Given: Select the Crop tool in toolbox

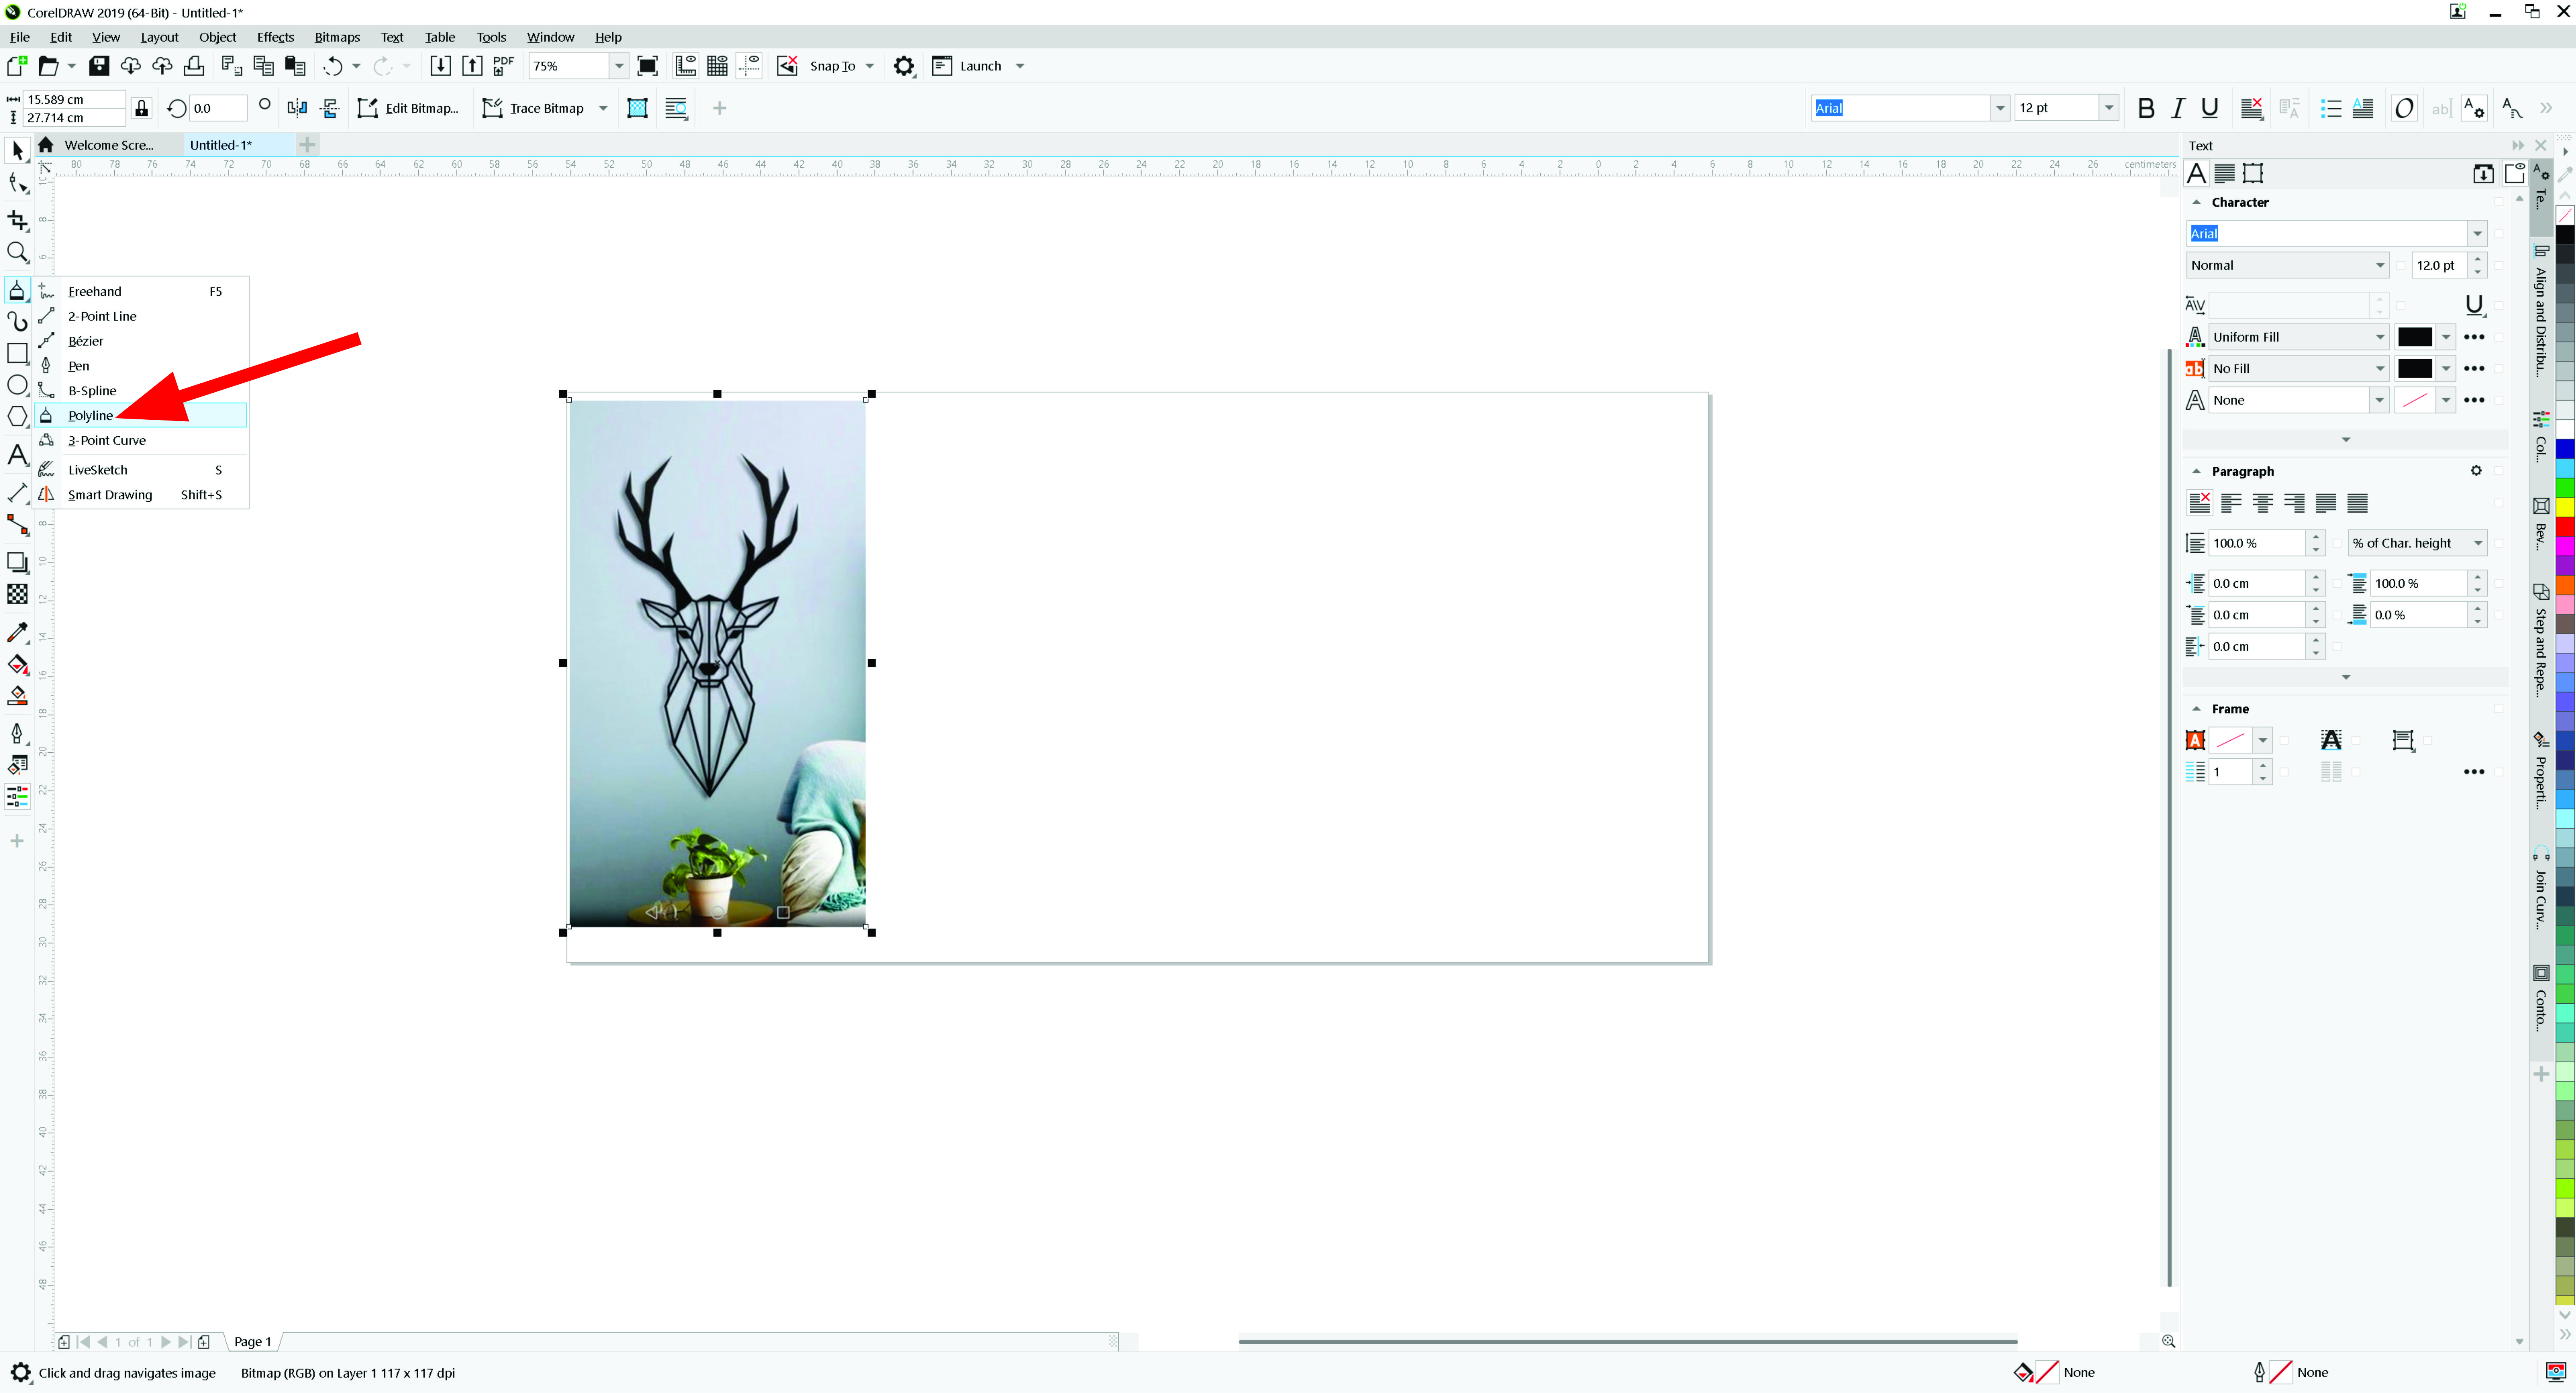Looking at the screenshot, I should pyautogui.click(x=17, y=219).
